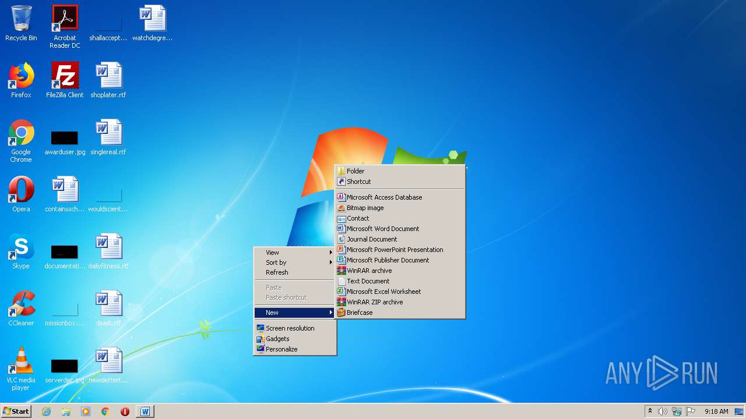Viewport: 746px width, 419px height.
Task: Open the Recycle Bin desktop icon
Action: click(x=21, y=23)
